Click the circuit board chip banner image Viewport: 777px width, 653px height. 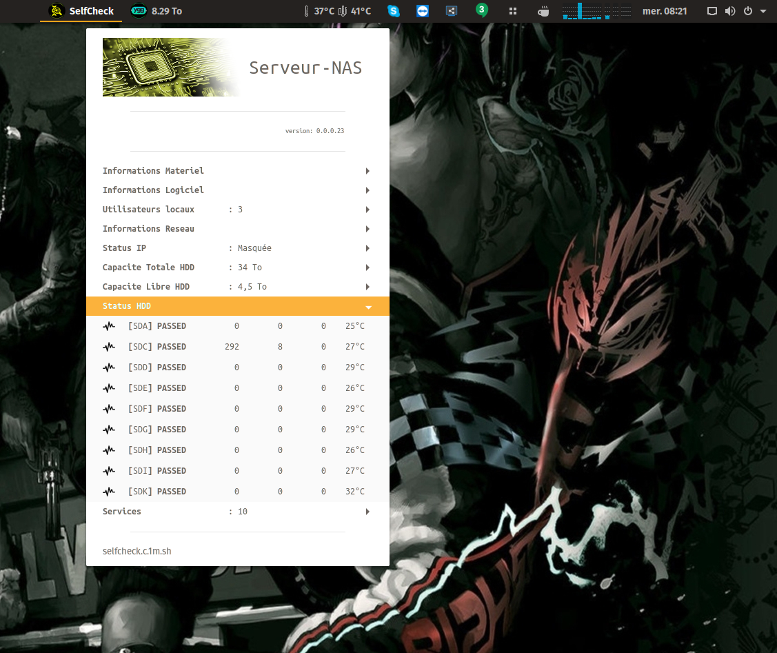tap(172, 67)
